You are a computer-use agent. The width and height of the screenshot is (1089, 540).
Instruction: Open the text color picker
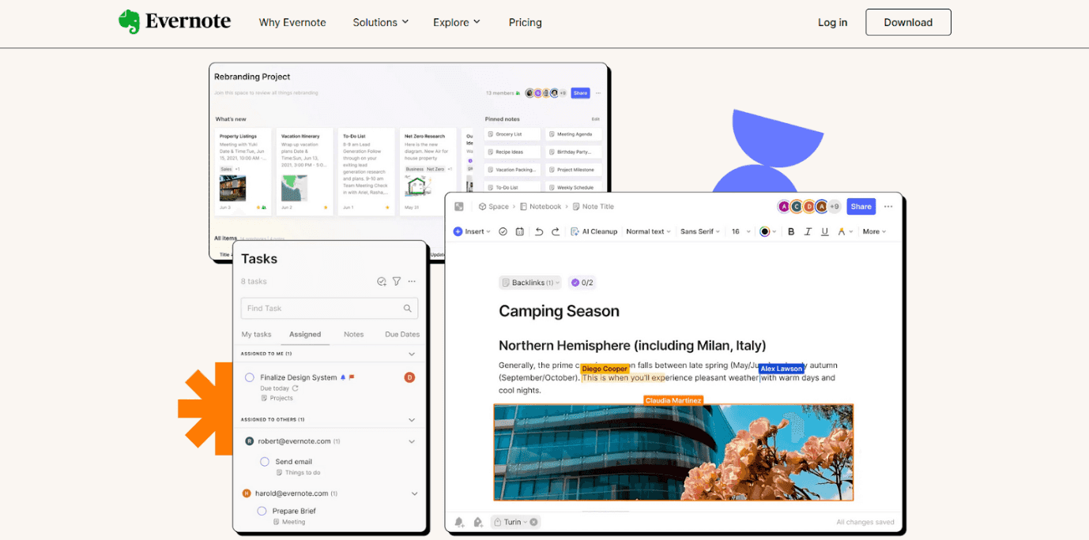click(x=765, y=231)
